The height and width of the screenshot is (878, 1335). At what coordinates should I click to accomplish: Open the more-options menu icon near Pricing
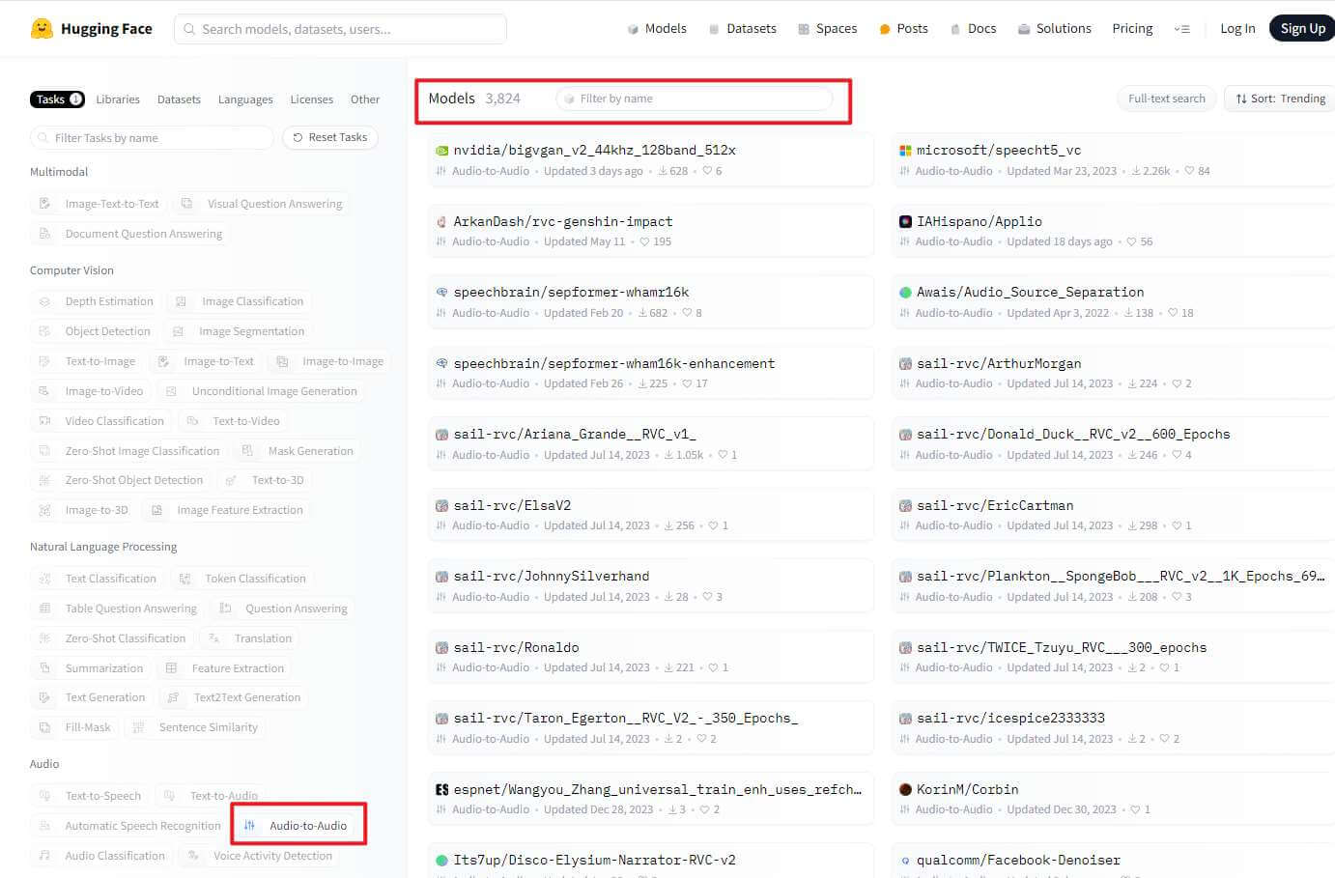pyautogui.click(x=1181, y=29)
